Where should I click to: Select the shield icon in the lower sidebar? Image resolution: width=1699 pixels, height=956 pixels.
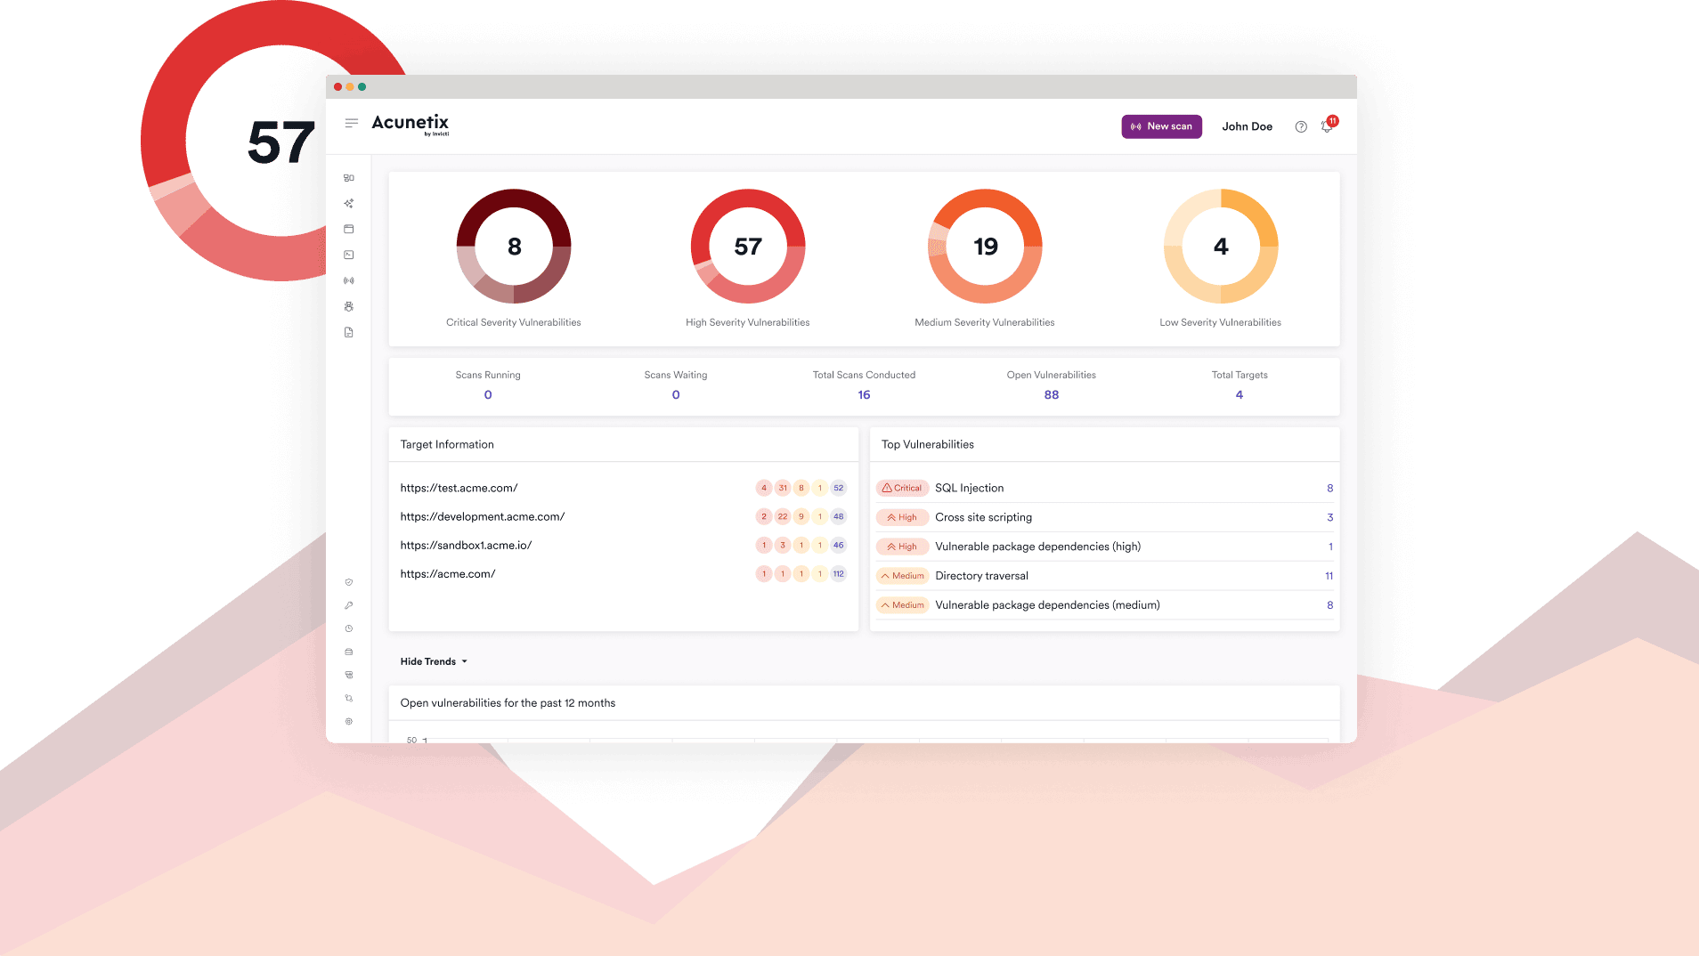[x=348, y=583]
